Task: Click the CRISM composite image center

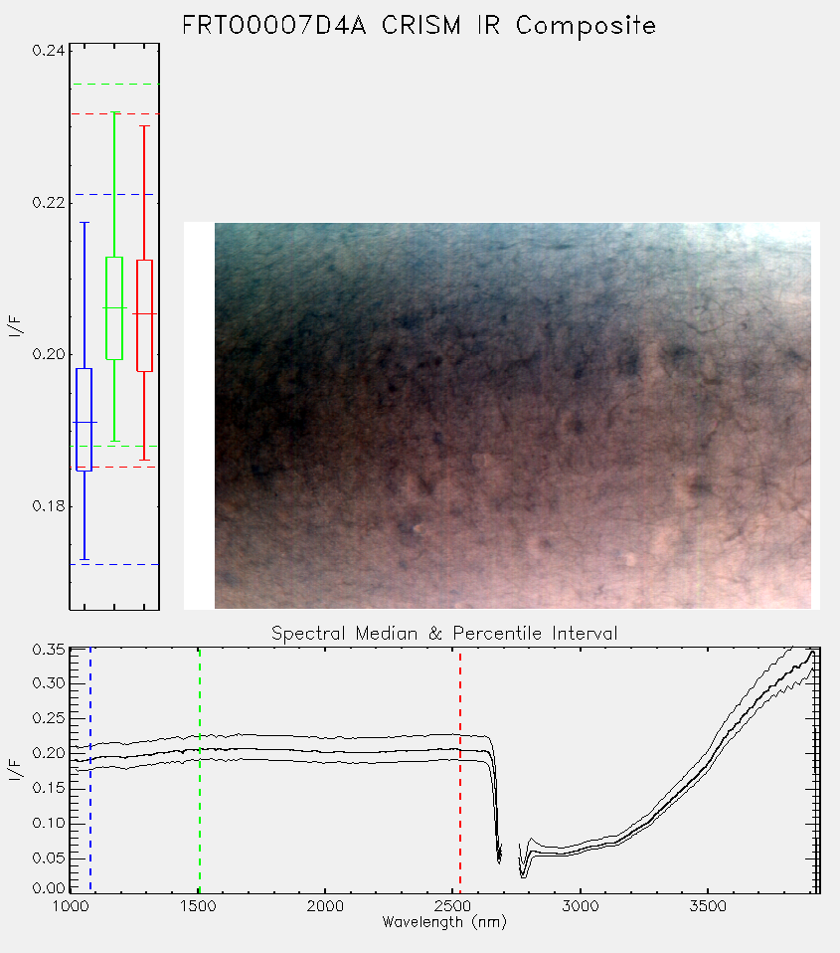Action: (x=513, y=416)
